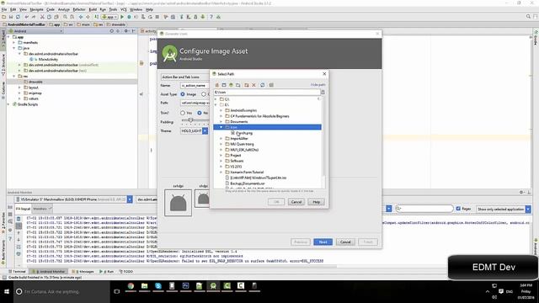Image resolution: width=539 pixels, height=303 pixels.
Task: Click the Cut scissors icon in main toolbar
Action: pyautogui.click(x=42, y=17)
